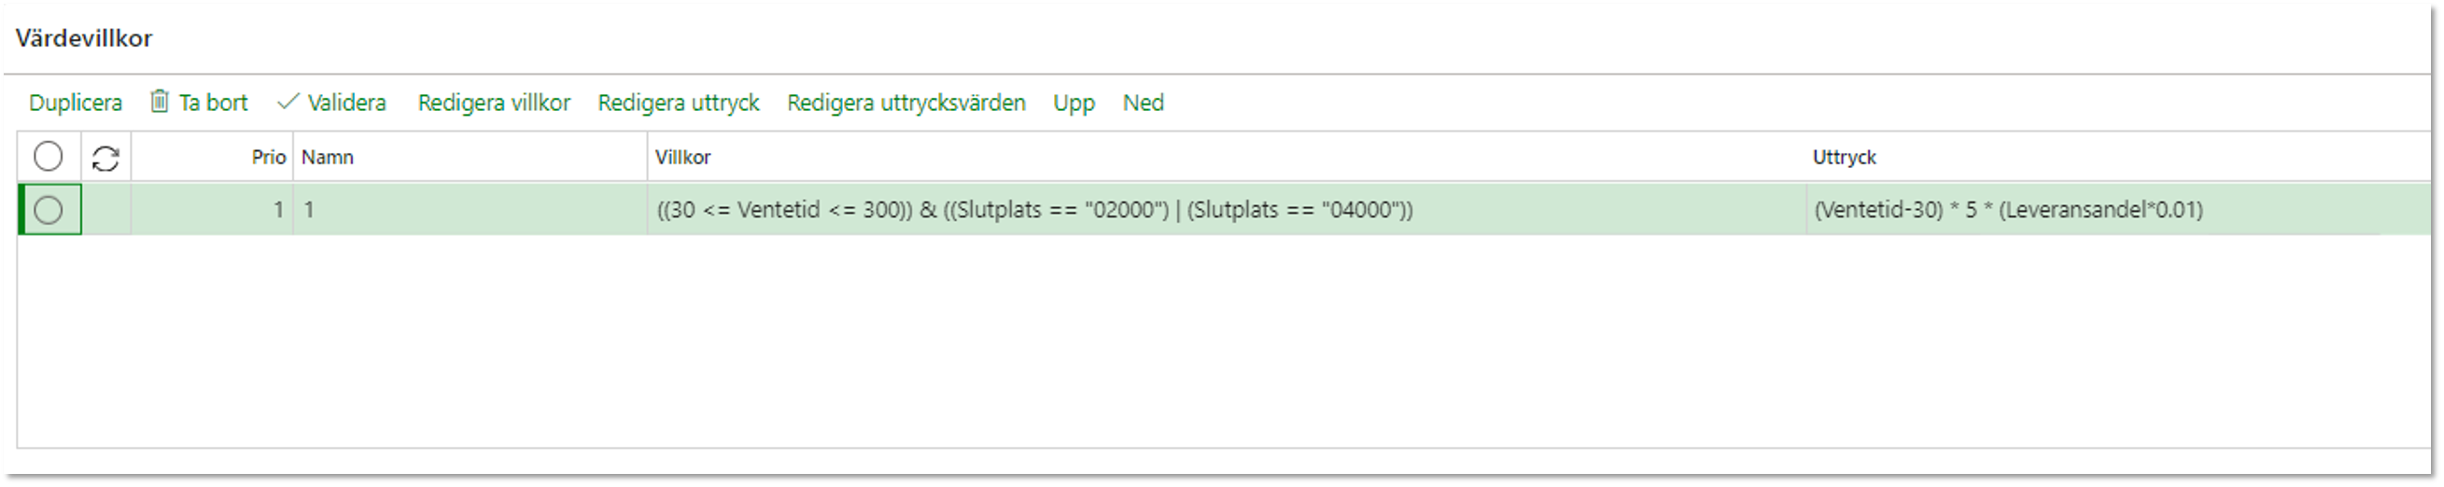Click Ta bort to delete the row
Screen dimensions: 2444x487
tap(214, 103)
